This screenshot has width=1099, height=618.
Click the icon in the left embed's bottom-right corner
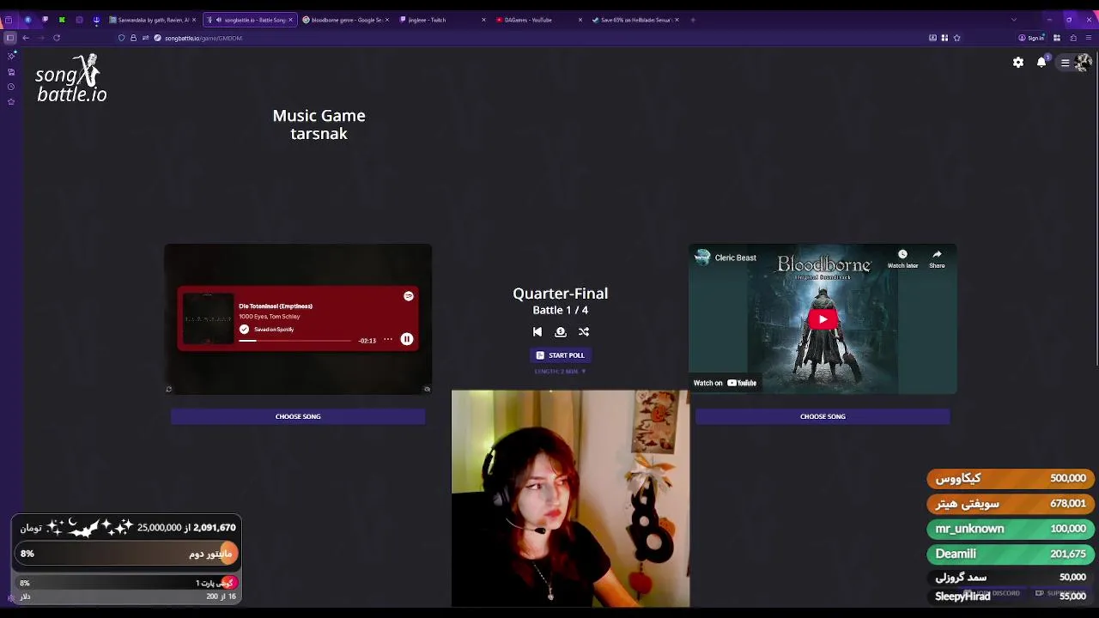coord(427,389)
